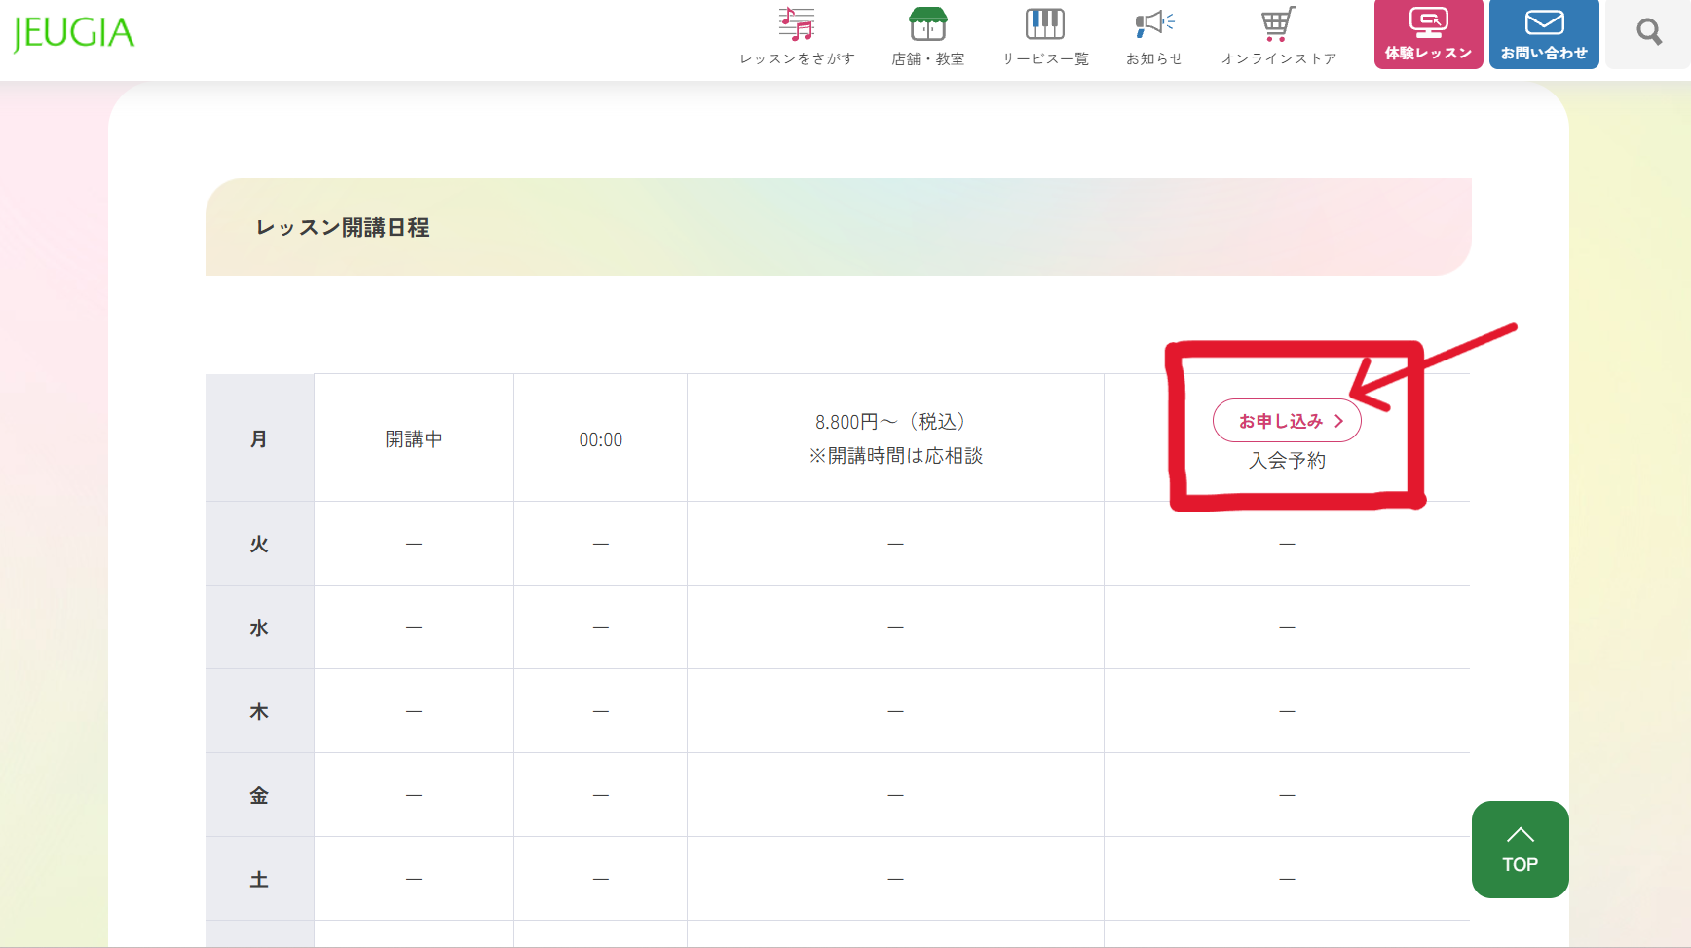Image resolution: width=1691 pixels, height=948 pixels.
Task: Click the JEUGIA logo
Action: pyautogui.click(x=74, y=33)
